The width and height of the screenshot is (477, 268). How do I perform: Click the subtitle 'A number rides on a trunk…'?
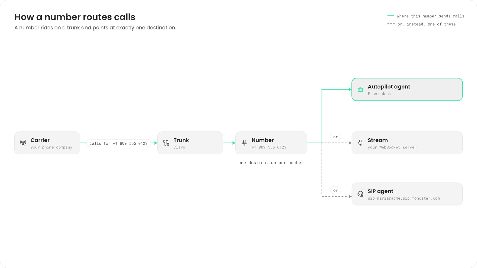(95, 28)
